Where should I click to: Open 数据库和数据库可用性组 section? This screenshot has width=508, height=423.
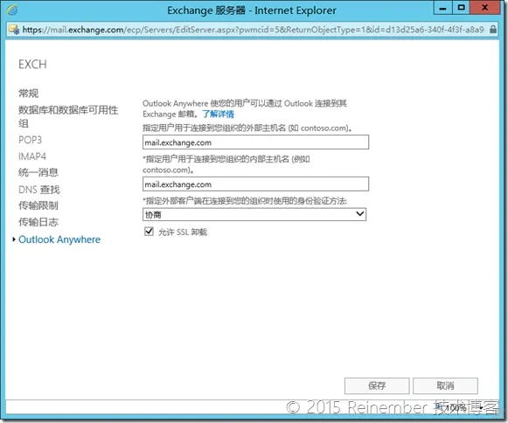point(68,116)
